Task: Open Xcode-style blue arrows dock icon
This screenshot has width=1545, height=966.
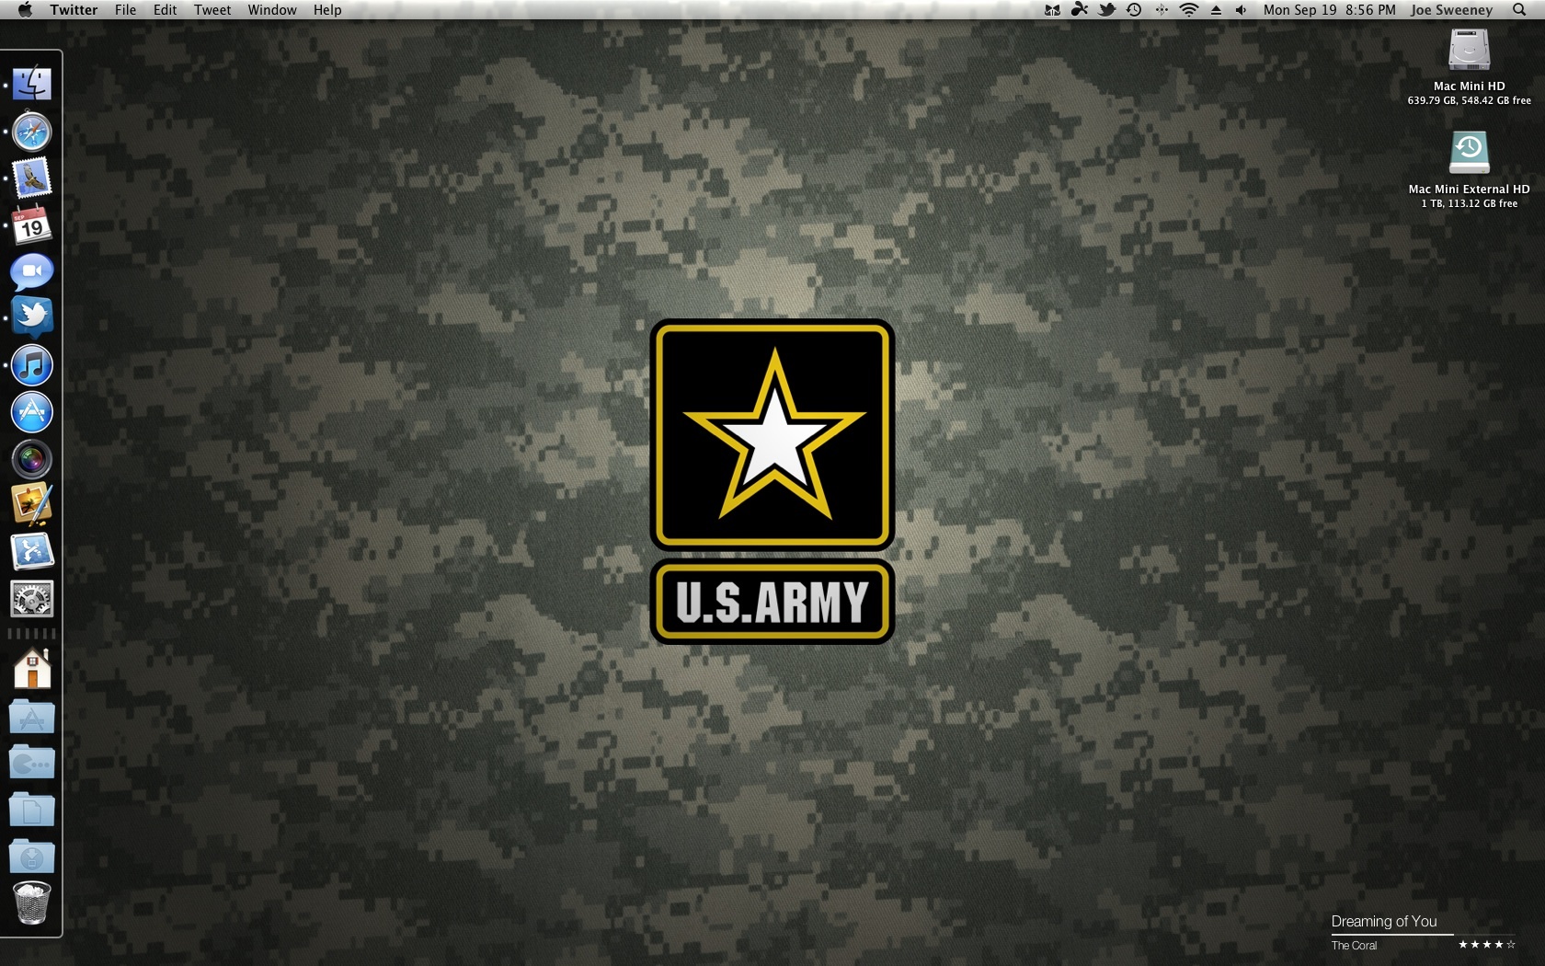Action: (32, 552)
